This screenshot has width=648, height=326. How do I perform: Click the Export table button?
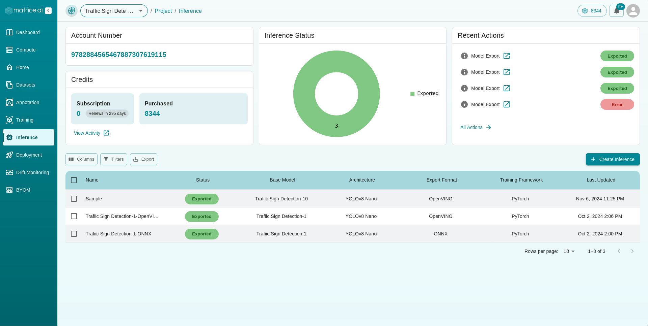[x=143, y=159]
